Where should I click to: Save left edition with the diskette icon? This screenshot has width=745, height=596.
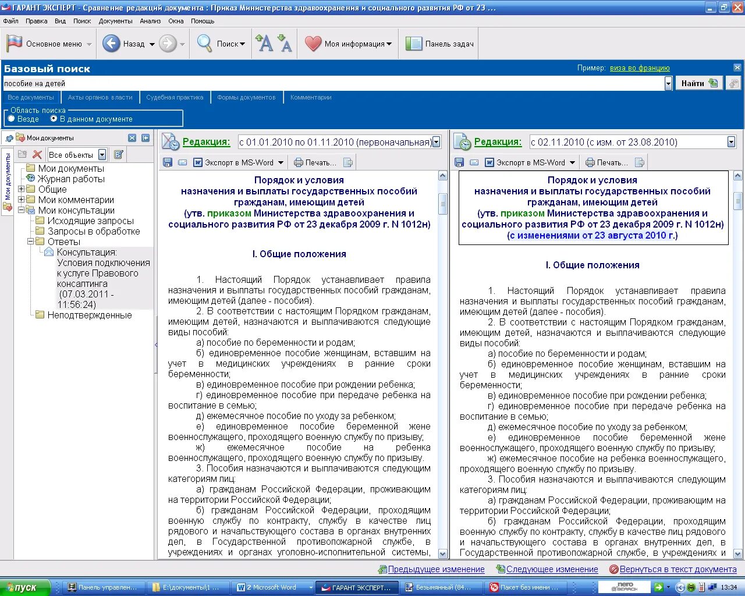click(x=168, y=162)
